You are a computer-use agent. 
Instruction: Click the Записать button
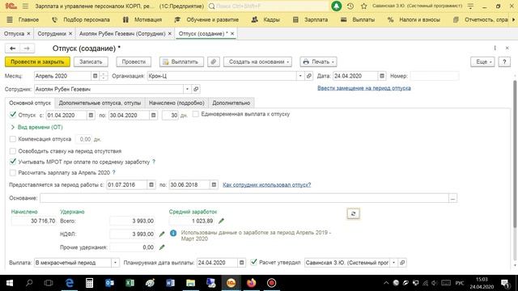tap(91, 61)
